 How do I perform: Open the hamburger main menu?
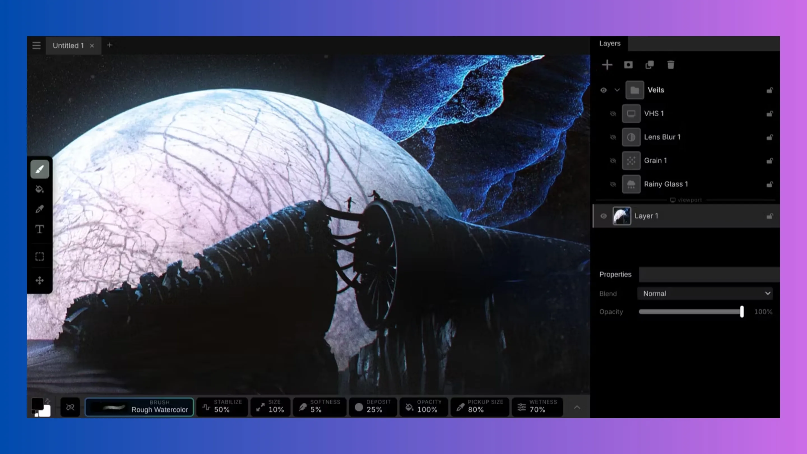36,46
